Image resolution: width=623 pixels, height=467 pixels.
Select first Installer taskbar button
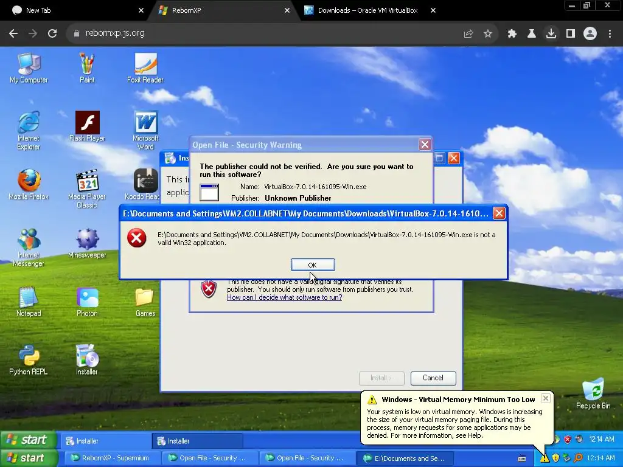pos(106,441)
